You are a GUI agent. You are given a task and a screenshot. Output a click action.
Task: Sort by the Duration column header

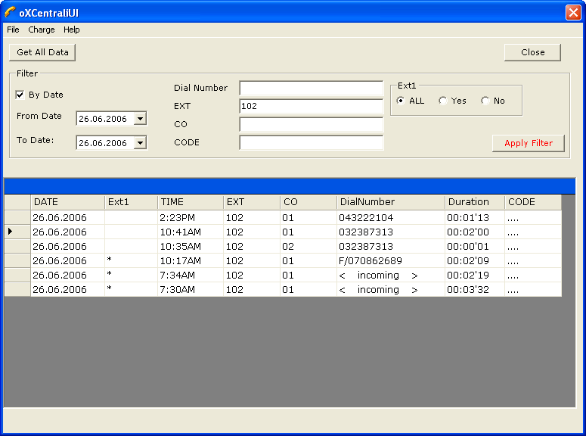[474, 202]
